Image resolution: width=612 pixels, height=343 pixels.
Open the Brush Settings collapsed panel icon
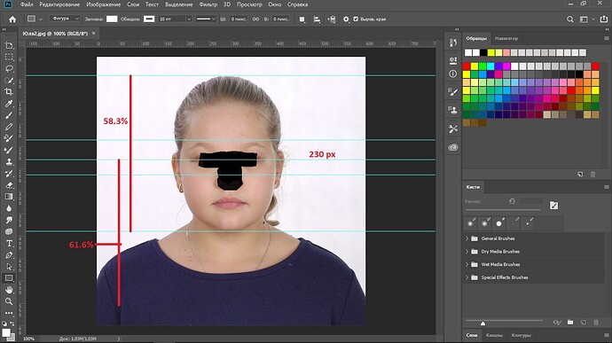pos(452,92)
